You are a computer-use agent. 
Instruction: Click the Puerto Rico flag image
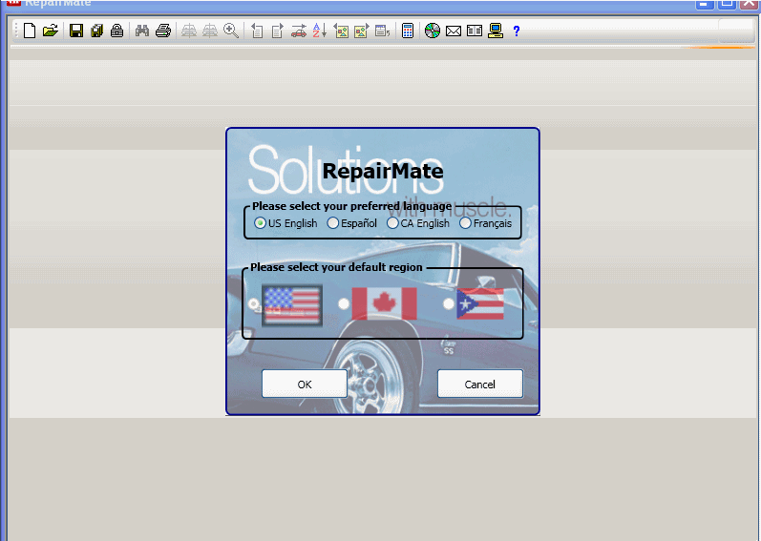[480, 304]
